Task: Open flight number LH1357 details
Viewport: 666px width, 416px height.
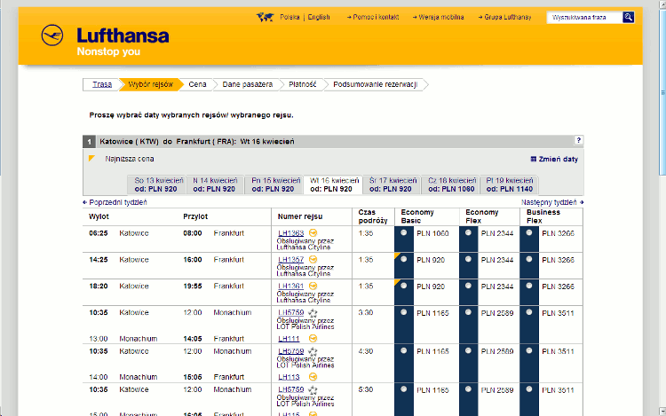Action: pos(291,259)
